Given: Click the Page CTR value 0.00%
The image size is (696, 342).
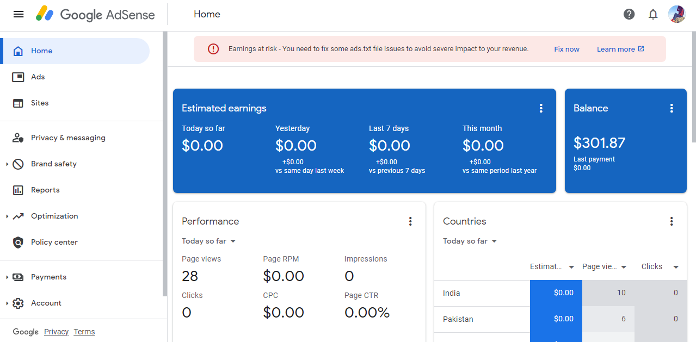Looking at the screenshot, I should (x=367, y=313).
